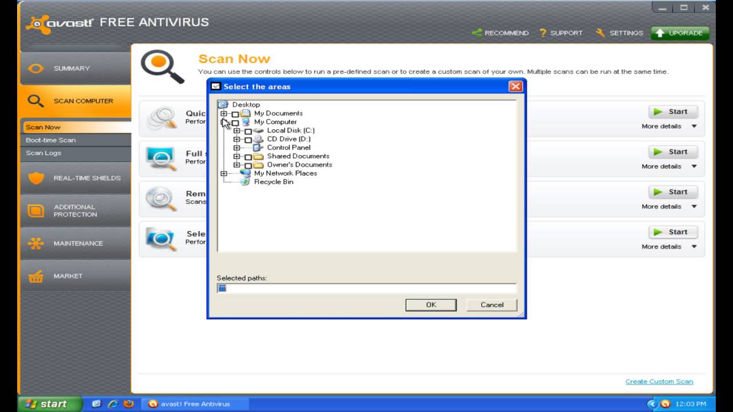Expand the Shared Documents node
The width and height of the screenshot is (733, 412).
237,156
